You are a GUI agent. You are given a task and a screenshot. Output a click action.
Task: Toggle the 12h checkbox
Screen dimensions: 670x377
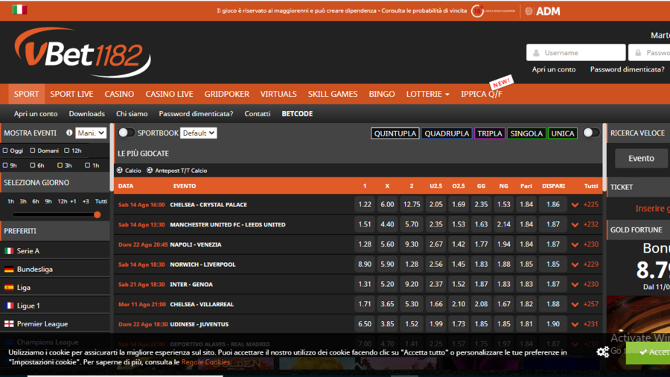pos(67,151)
